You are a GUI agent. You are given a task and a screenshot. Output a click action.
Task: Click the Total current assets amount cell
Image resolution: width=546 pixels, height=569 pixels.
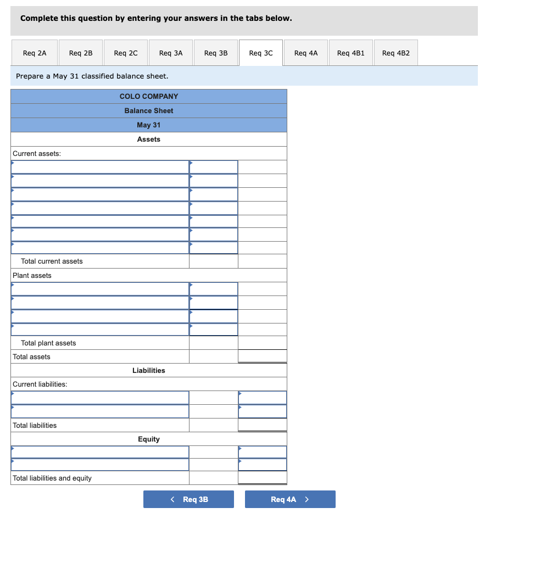click(214, 261)
